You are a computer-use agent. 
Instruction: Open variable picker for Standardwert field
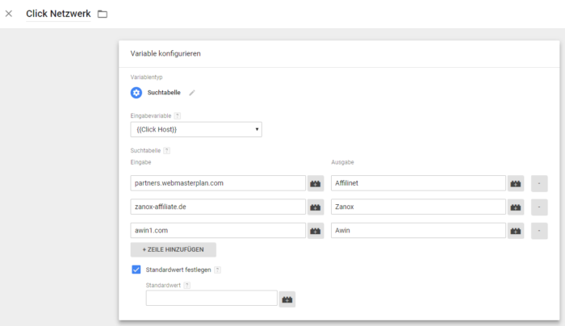pos(287,299)
